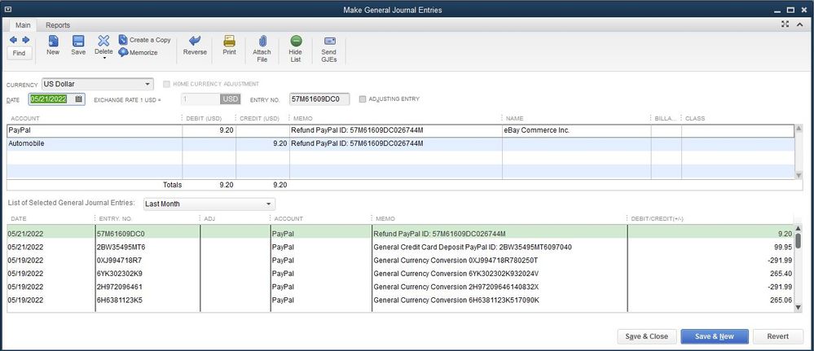Open the Delete dropdown arrow
This screenshot has width=814, height=351.
(x=103, y=59)
